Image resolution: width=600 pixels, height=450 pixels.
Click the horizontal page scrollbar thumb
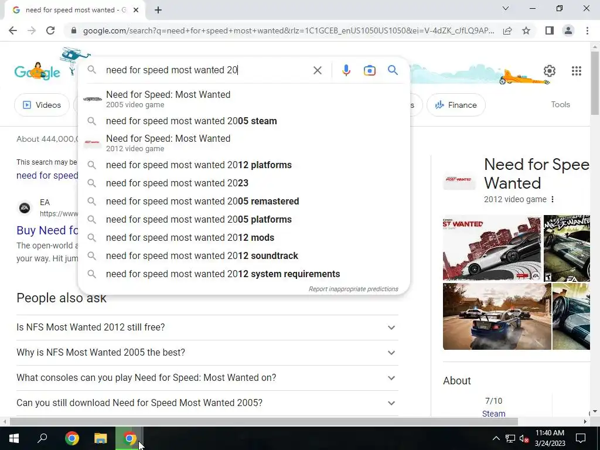click(264, 422)
